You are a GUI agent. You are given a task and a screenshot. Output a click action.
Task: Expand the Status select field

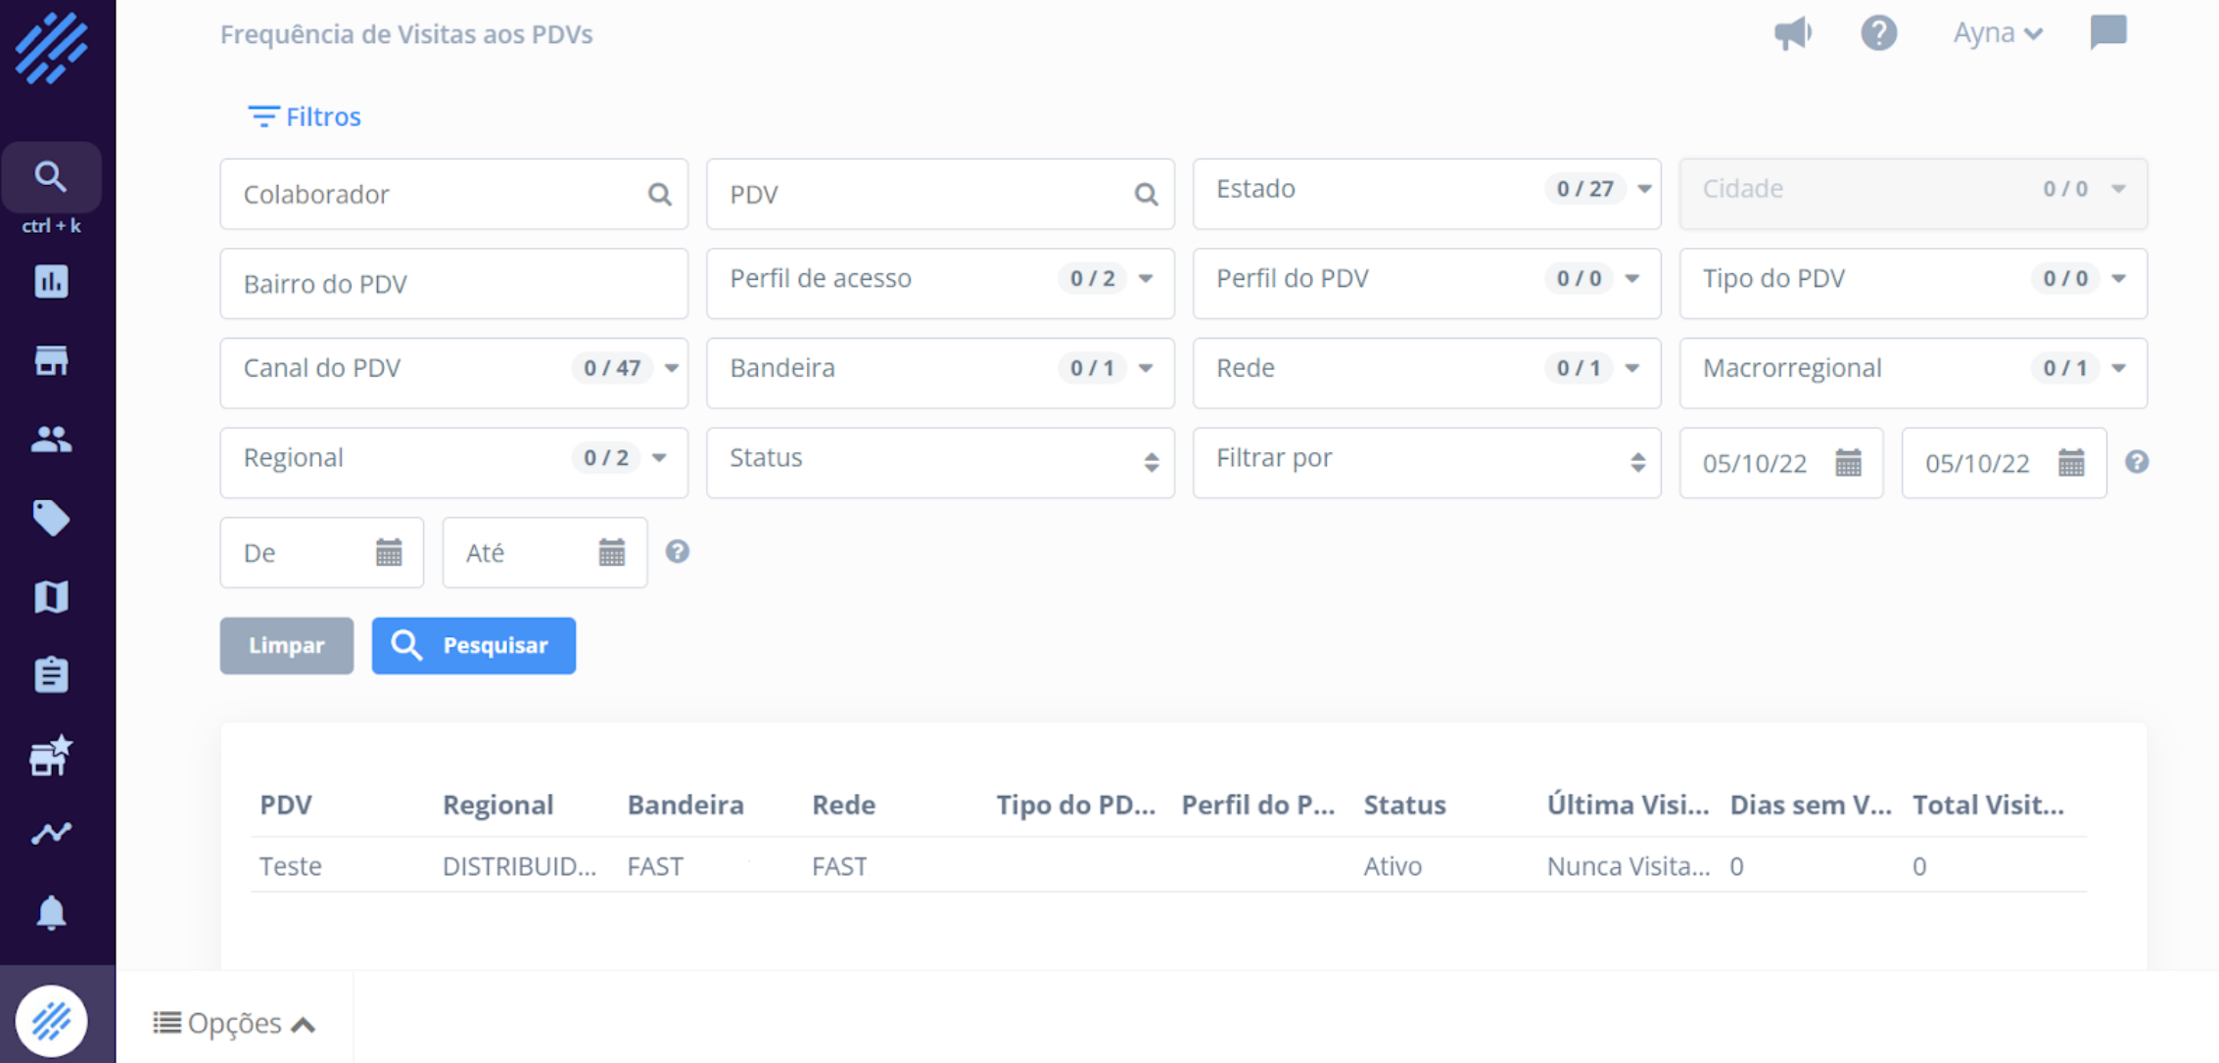click(x=939, y=459)
